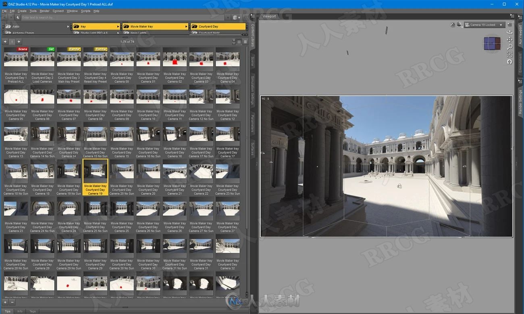Select the Studio Light PRO folder

point(96,33)
